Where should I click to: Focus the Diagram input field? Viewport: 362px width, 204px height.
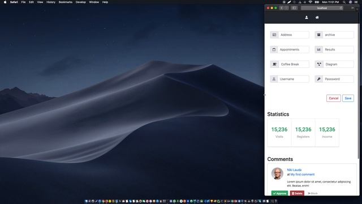coord(338,64)
